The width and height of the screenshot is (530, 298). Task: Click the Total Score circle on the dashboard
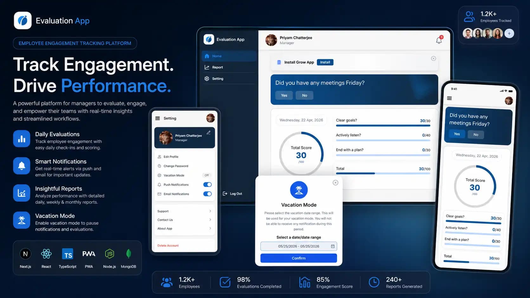pyautogui.click(x=301, y=154)
